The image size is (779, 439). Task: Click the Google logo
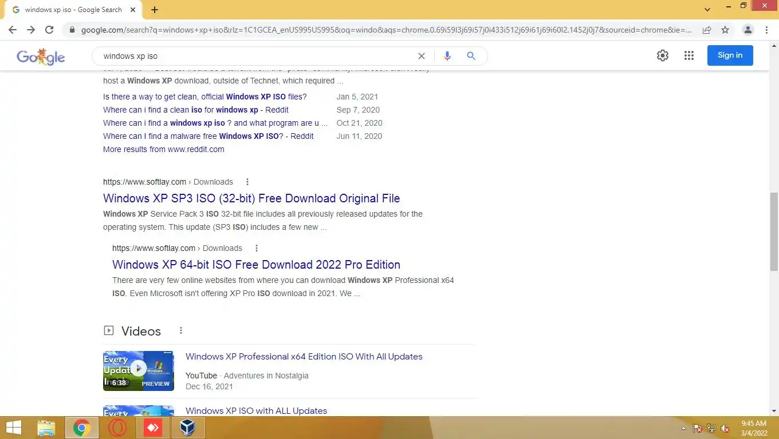(41, 56)
